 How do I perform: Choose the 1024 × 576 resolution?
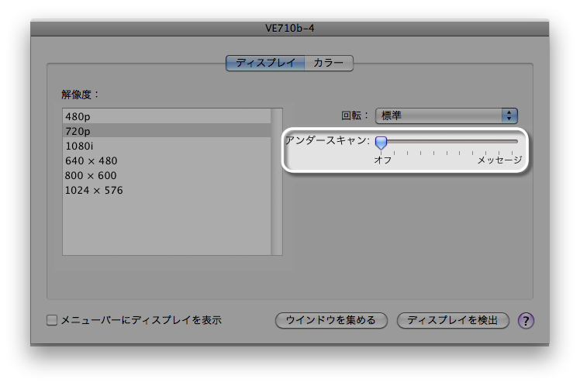coord(166,190)
